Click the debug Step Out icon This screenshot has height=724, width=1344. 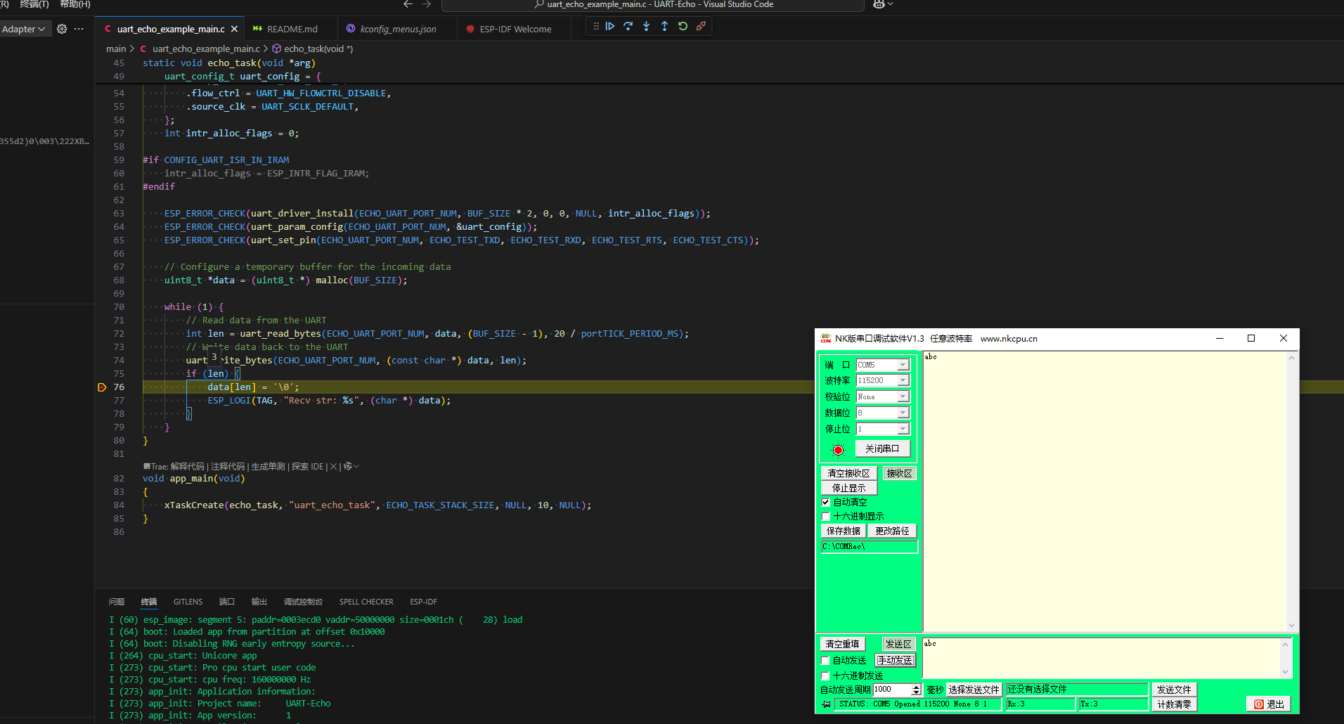(x=664, y=27)
